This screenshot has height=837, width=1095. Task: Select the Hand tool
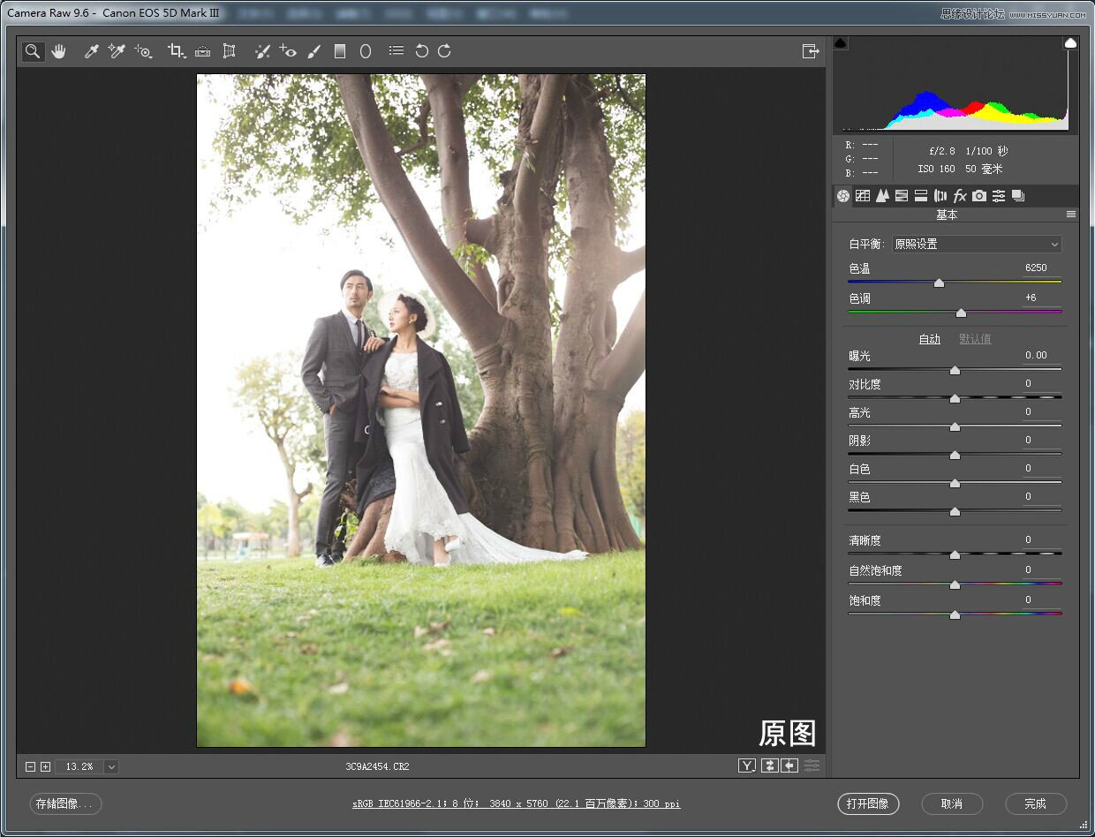[58, 52]
